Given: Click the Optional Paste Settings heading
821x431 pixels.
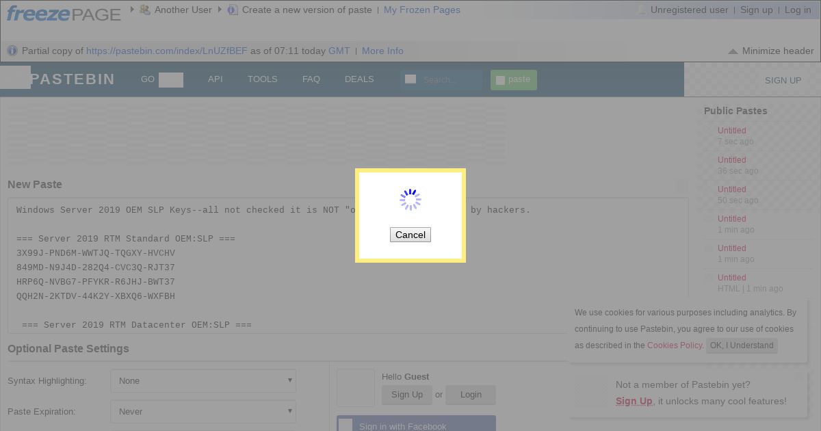Looking at the screenshot, I should pyautogui.click(x=68, y=349).
